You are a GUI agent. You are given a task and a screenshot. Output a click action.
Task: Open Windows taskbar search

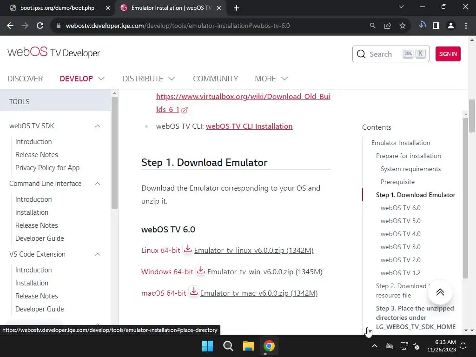228,346
